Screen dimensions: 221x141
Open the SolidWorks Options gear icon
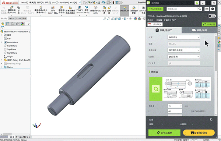120,3
